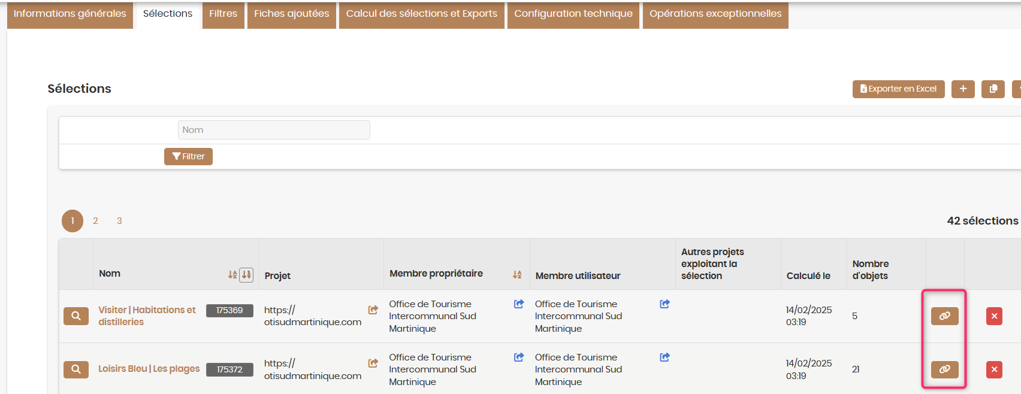Add a new selection with the plus button
This screenshot has width=1021, height=394.
click(963, 89)
